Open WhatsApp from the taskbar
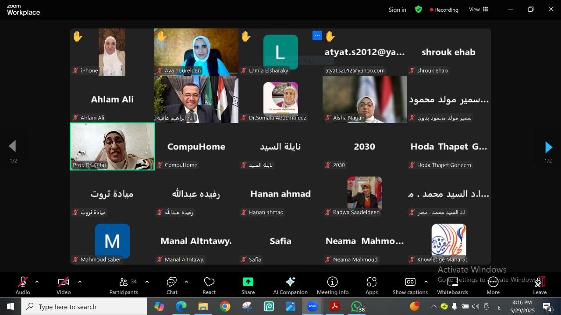The image size is (561, 315). click(x=357, y=307)
